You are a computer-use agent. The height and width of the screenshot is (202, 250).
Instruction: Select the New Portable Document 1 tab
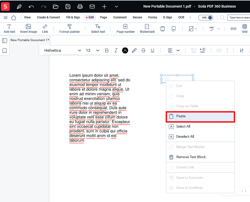coord(30,40)
